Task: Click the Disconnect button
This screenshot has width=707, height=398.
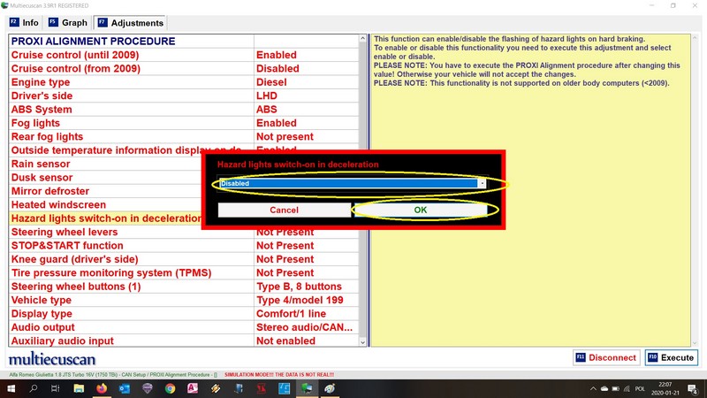Action: coord(606,357)
